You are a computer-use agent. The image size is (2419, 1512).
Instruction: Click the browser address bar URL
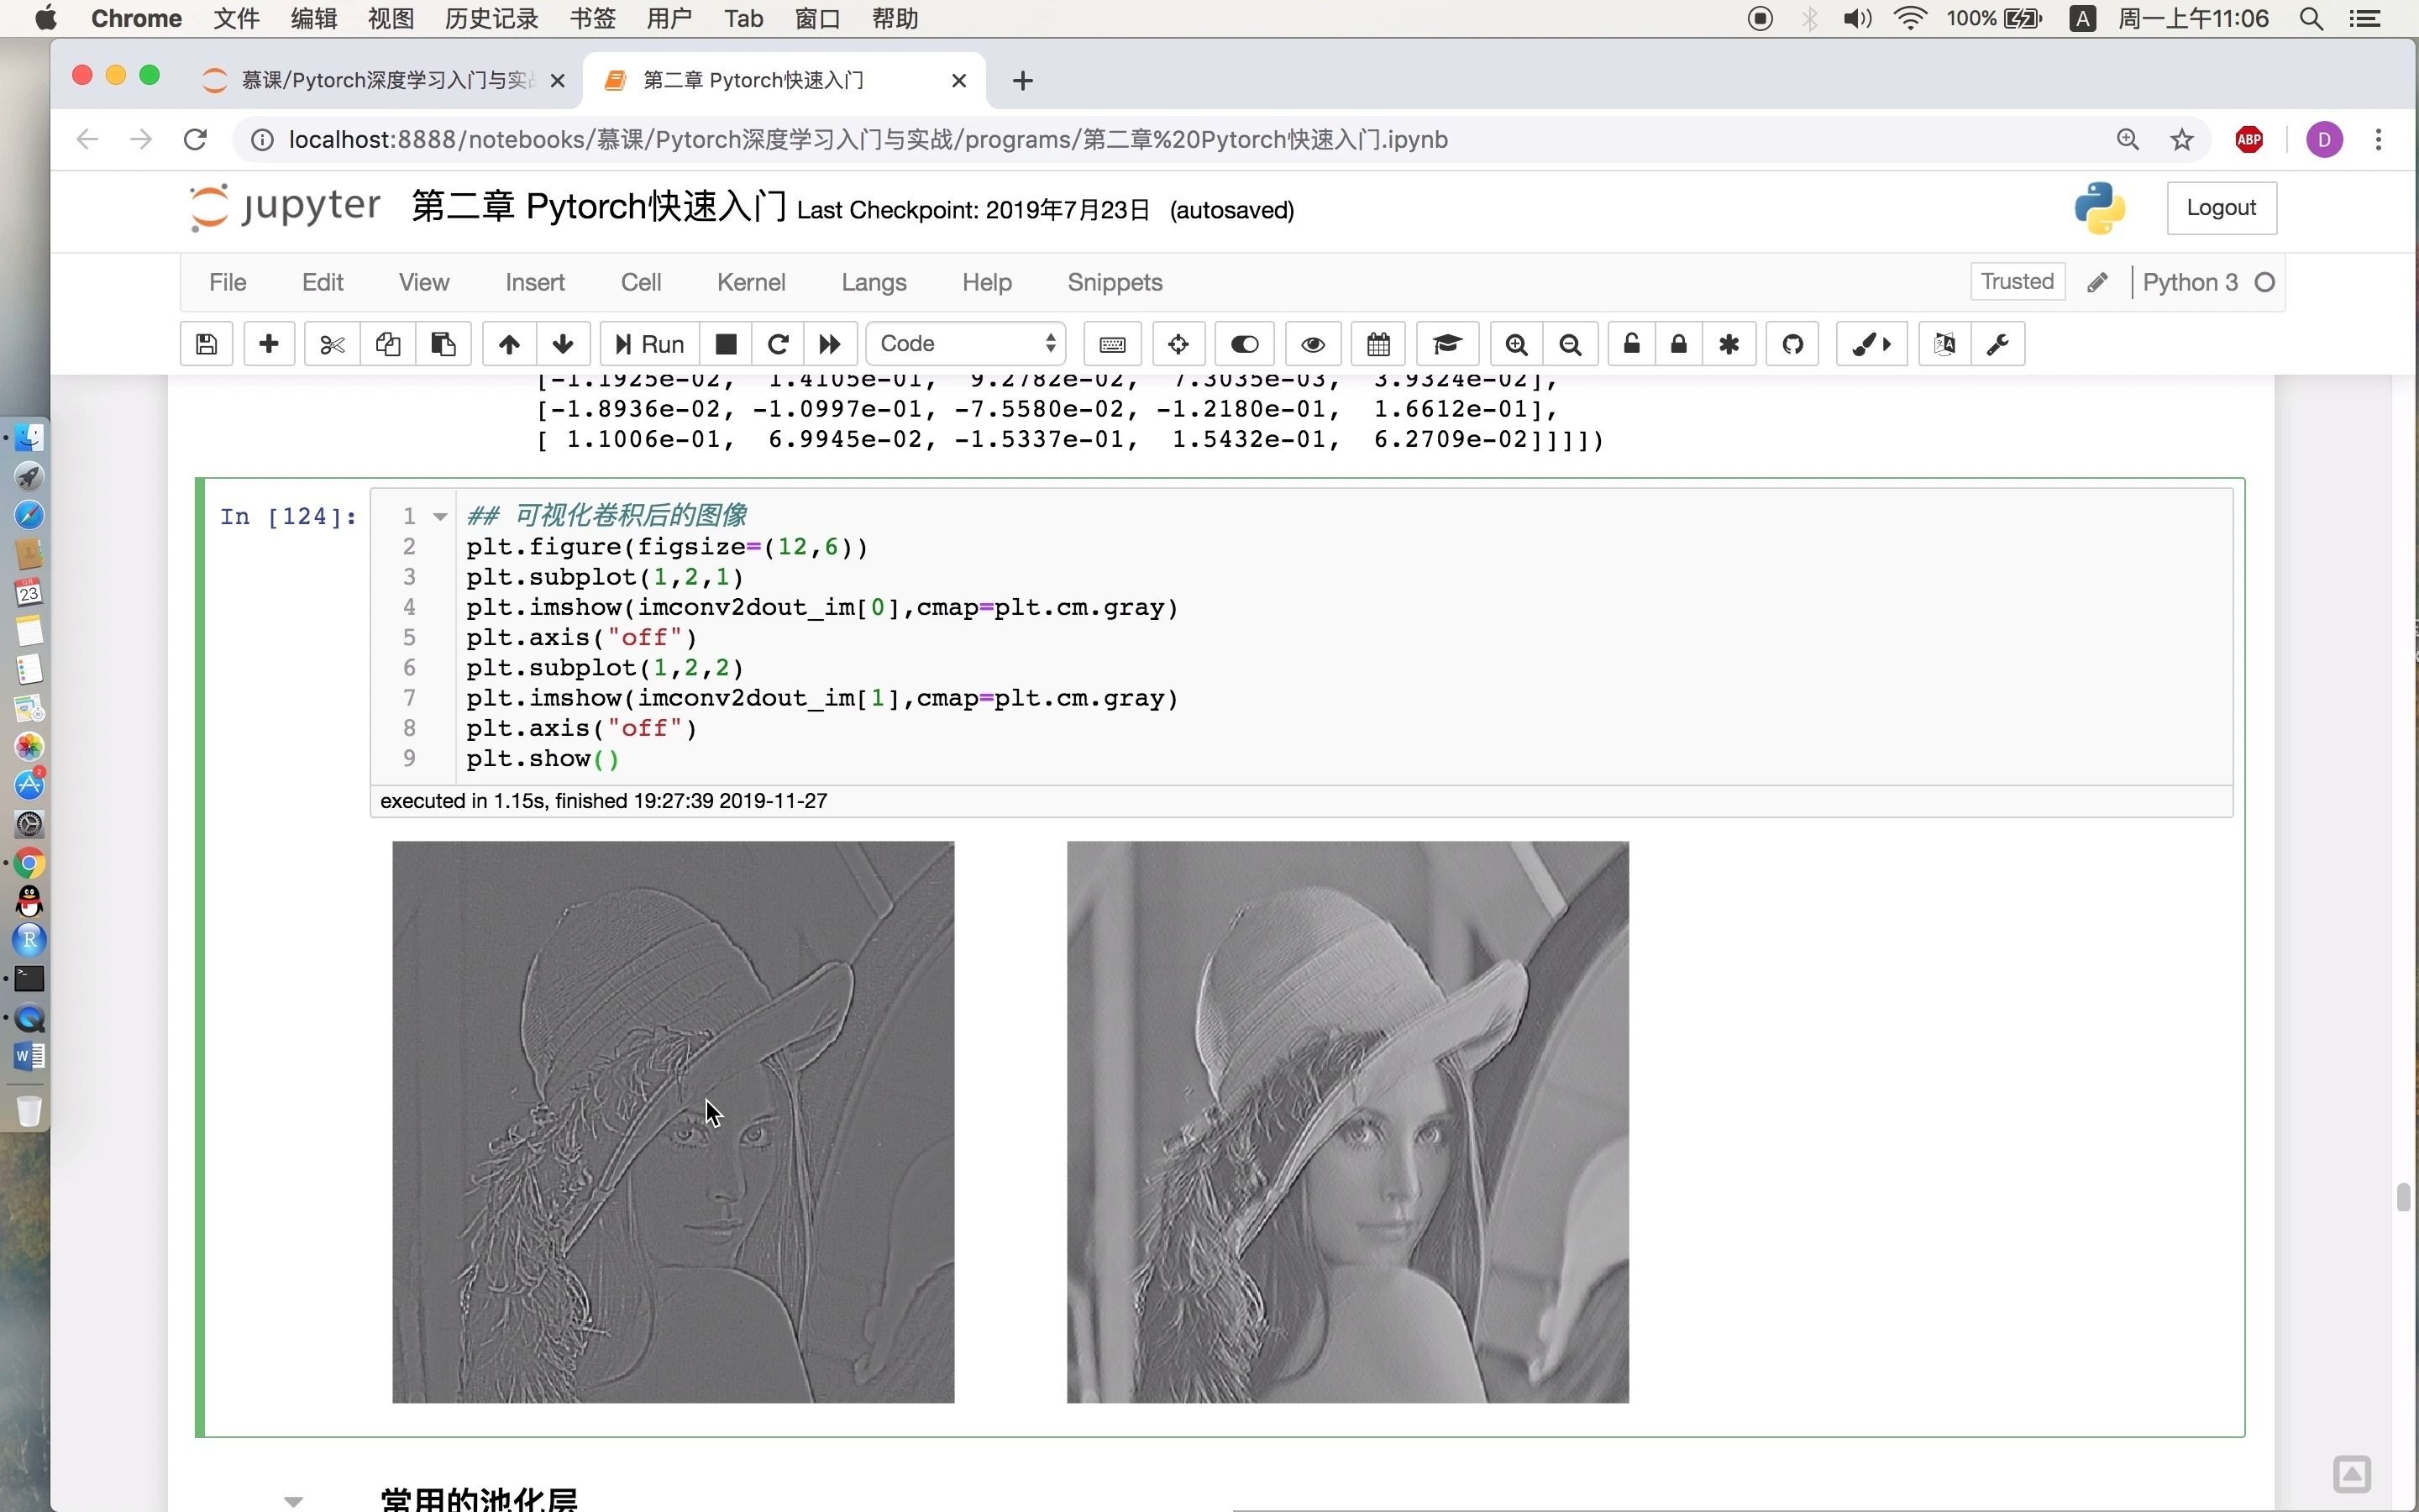click(868, 140)
